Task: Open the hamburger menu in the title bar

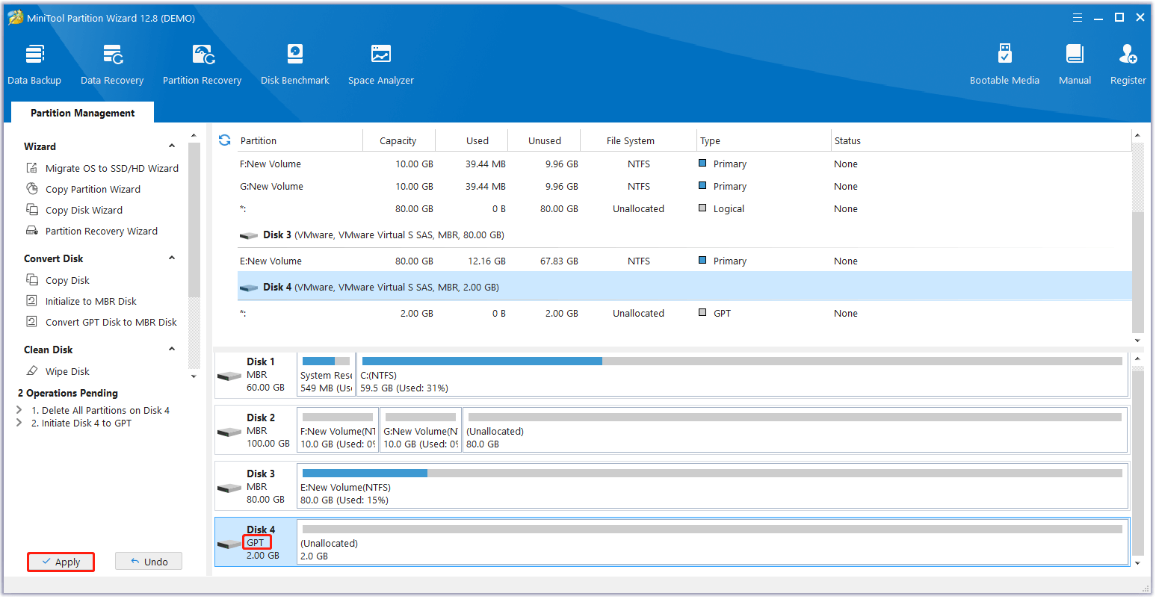Action: click(1077, 18)
